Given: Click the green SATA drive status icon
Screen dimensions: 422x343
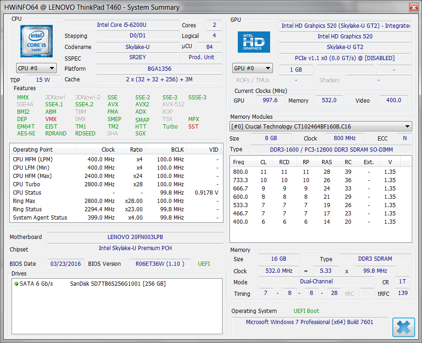Looking at the screenshot, I should coord(16,283).
